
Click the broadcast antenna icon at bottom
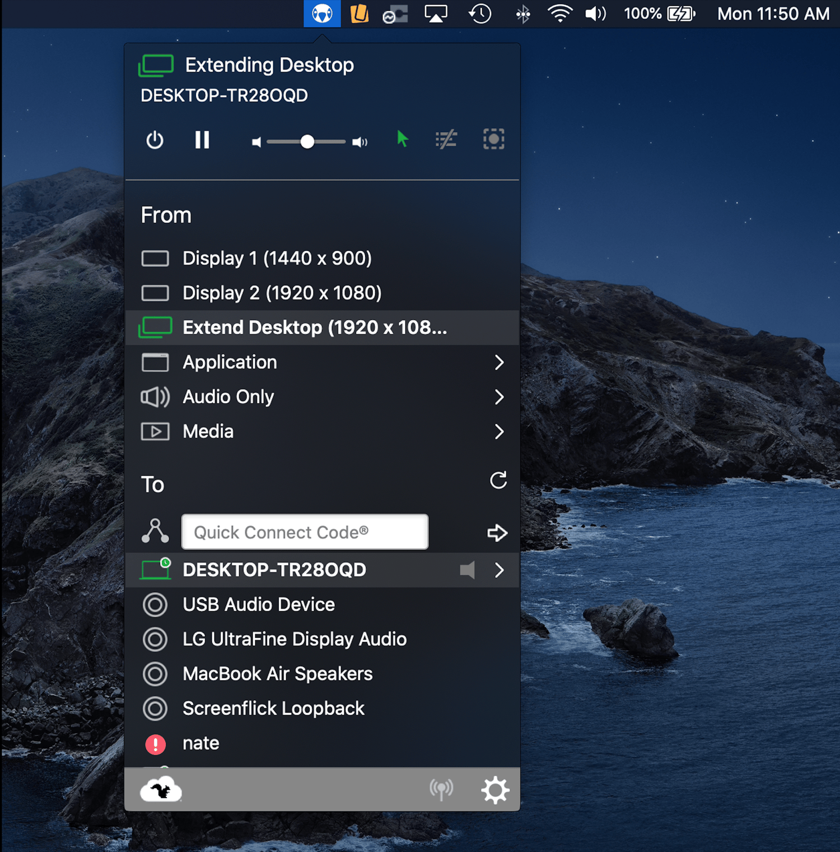[442, 789]
